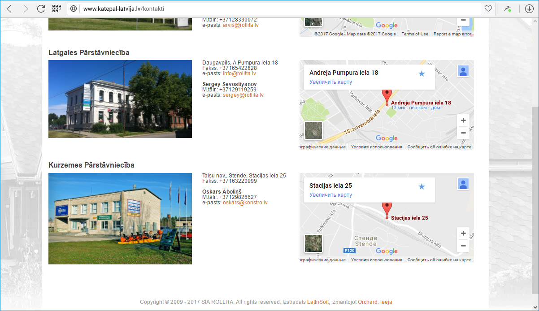Click the Kurzemes Pārstāvniecība heading
Screen dimensions: 539x311
91,165
